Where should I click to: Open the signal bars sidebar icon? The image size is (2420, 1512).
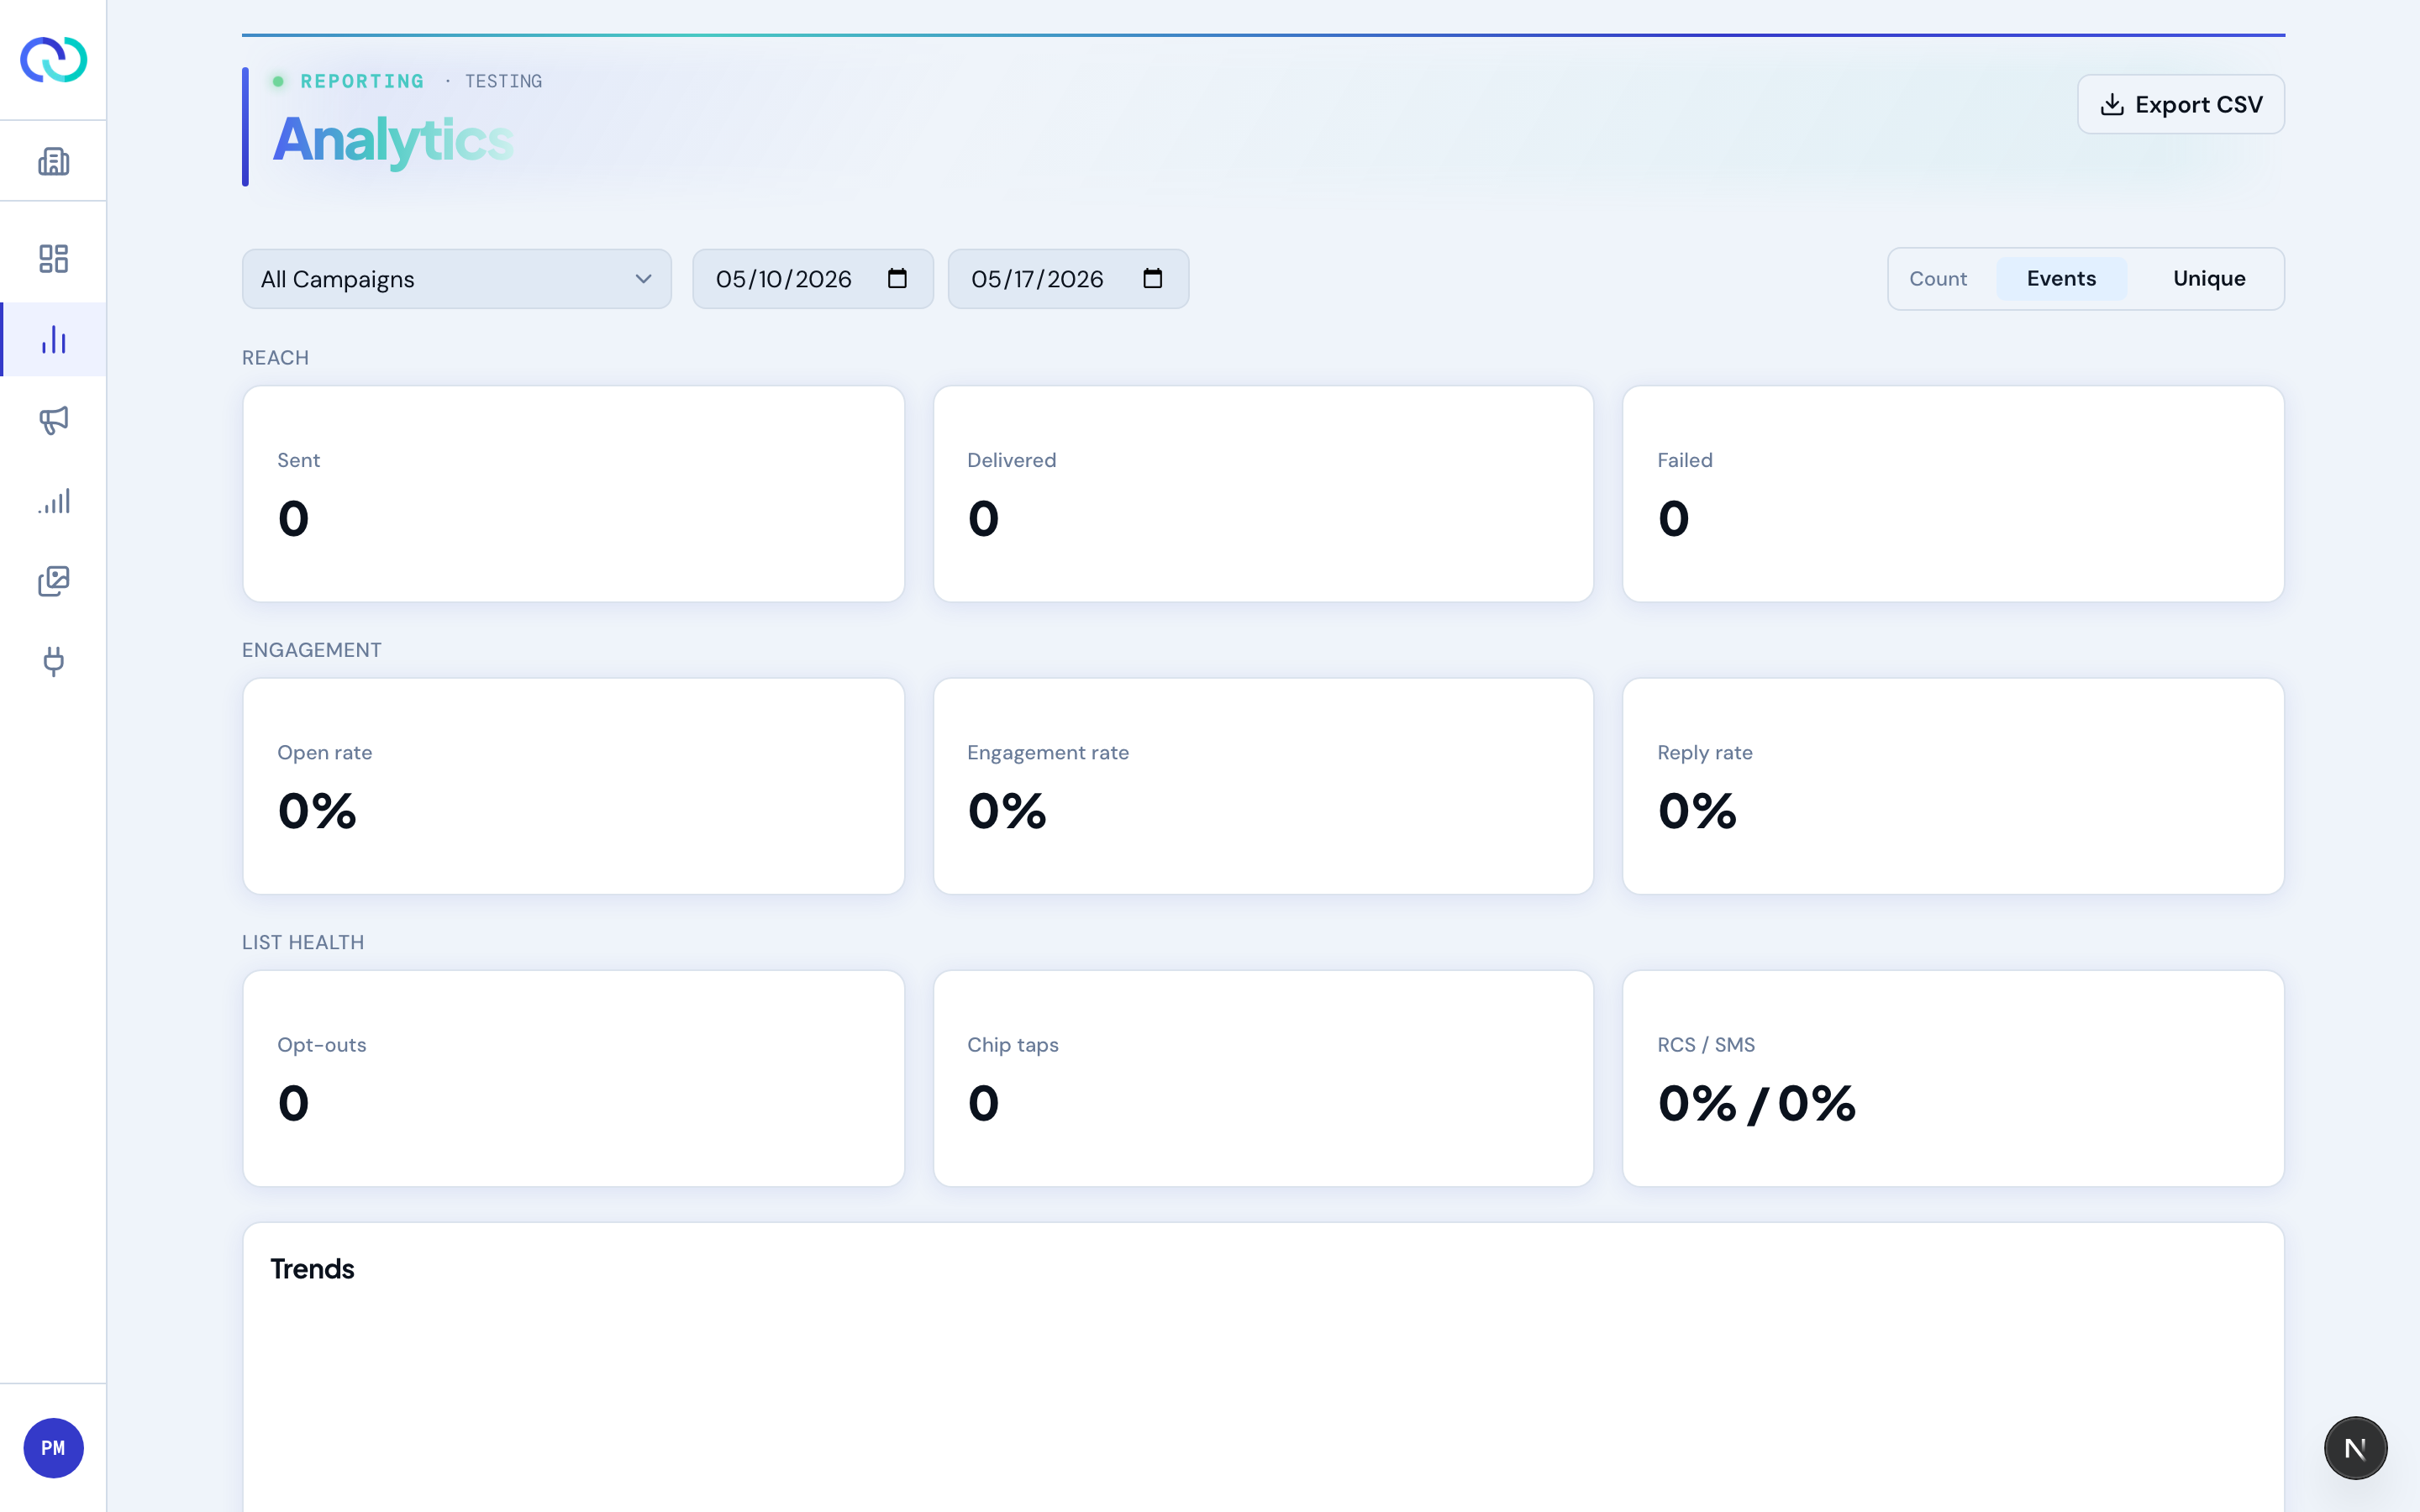click(53, 500)
